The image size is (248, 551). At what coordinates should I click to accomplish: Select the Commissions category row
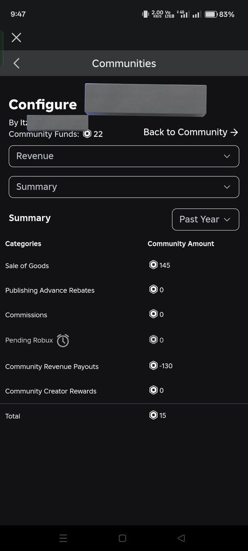point(124,315)
